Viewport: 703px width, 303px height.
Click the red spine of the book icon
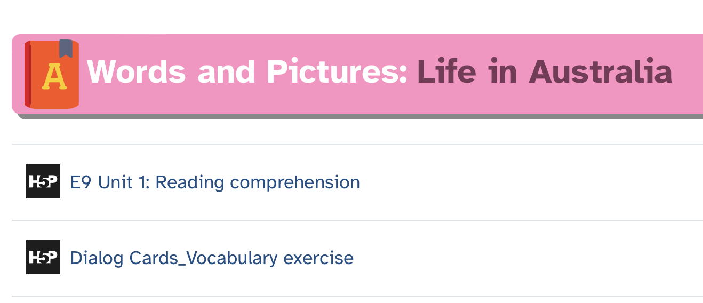pos(28,75)
